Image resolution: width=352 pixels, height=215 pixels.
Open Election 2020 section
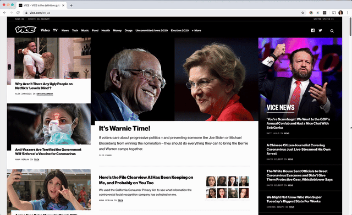pos(180,31)
